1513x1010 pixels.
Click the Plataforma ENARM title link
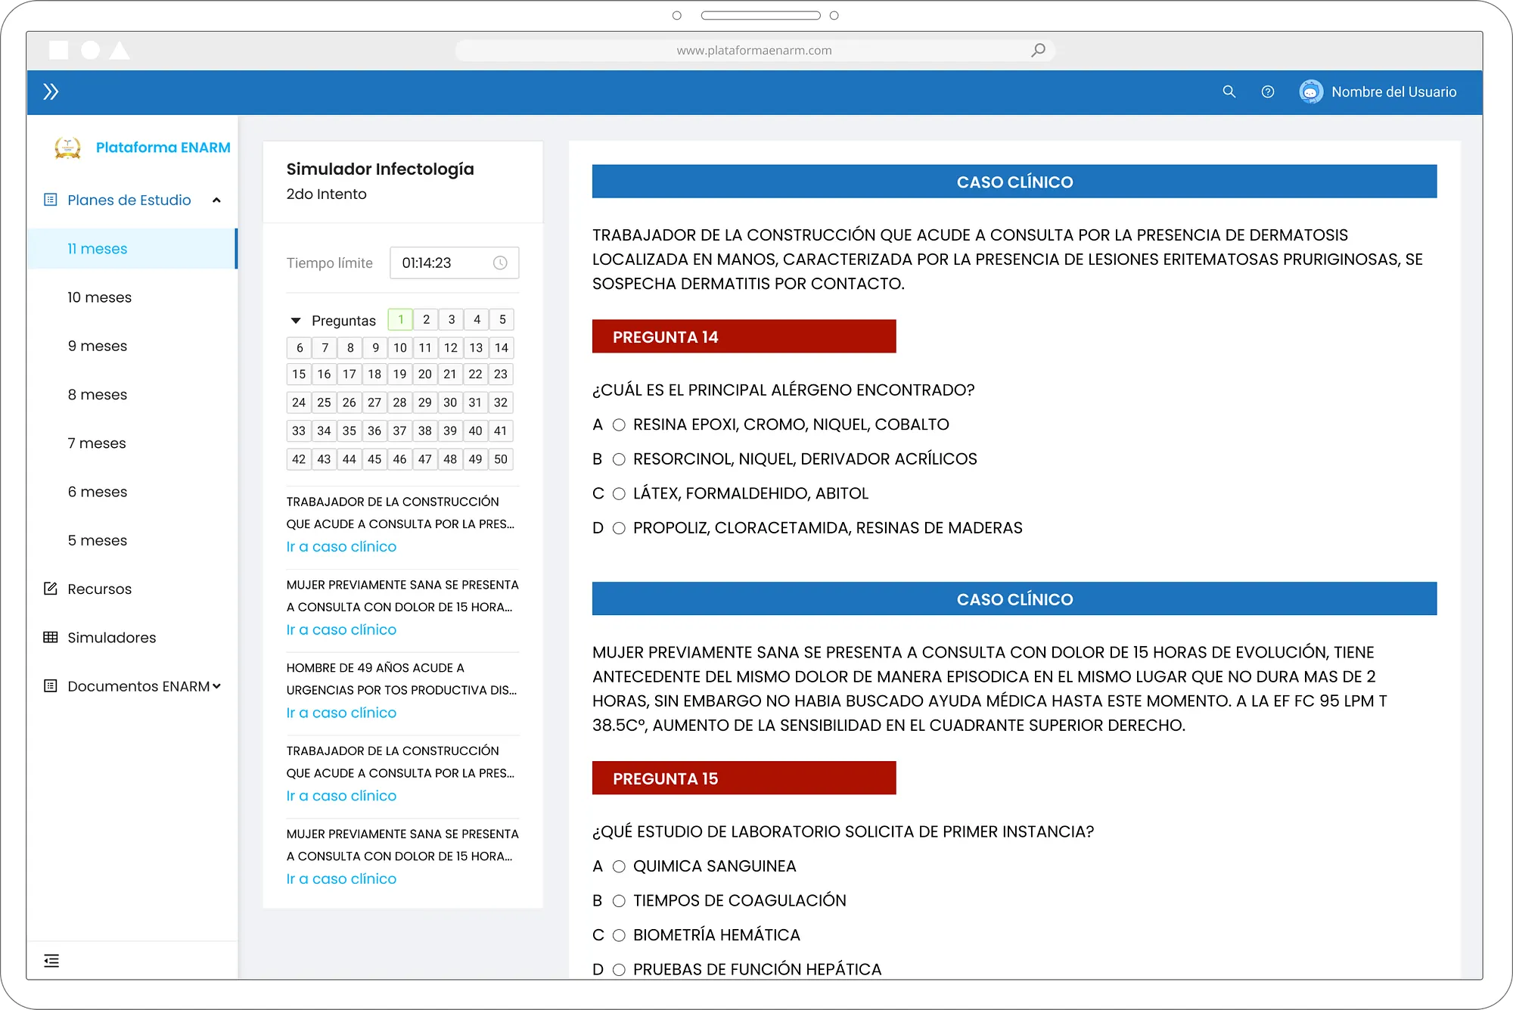(x=163, y=148)
